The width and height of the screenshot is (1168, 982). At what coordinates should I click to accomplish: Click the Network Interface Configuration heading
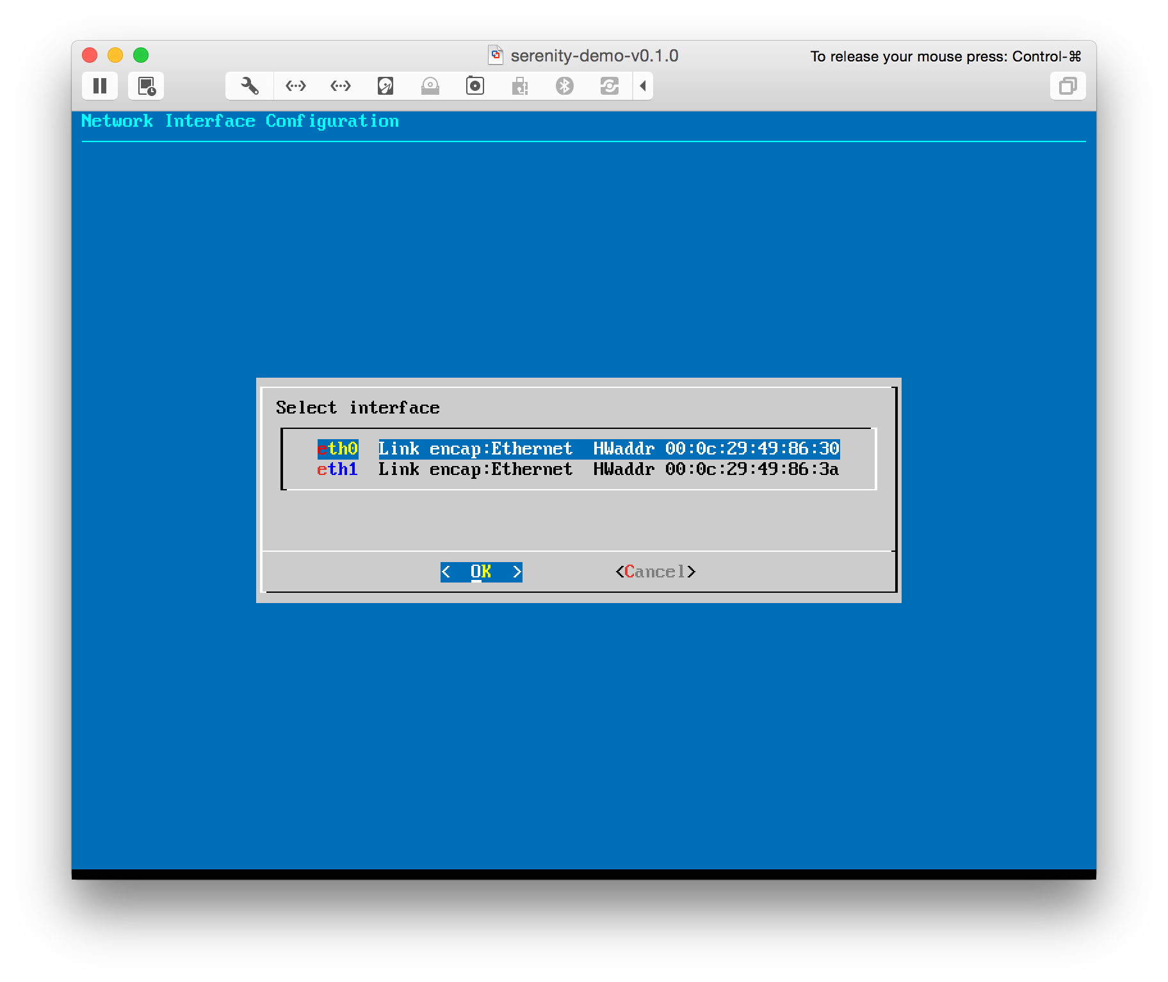[240, 121]
